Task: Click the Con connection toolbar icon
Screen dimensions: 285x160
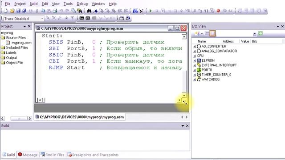Action: point(82,18)
